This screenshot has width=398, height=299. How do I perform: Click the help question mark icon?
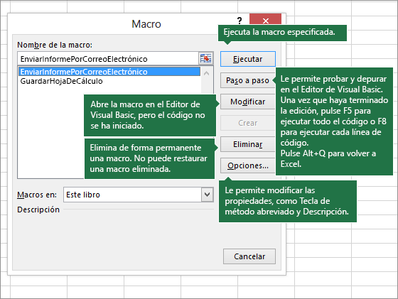point(240,20)
